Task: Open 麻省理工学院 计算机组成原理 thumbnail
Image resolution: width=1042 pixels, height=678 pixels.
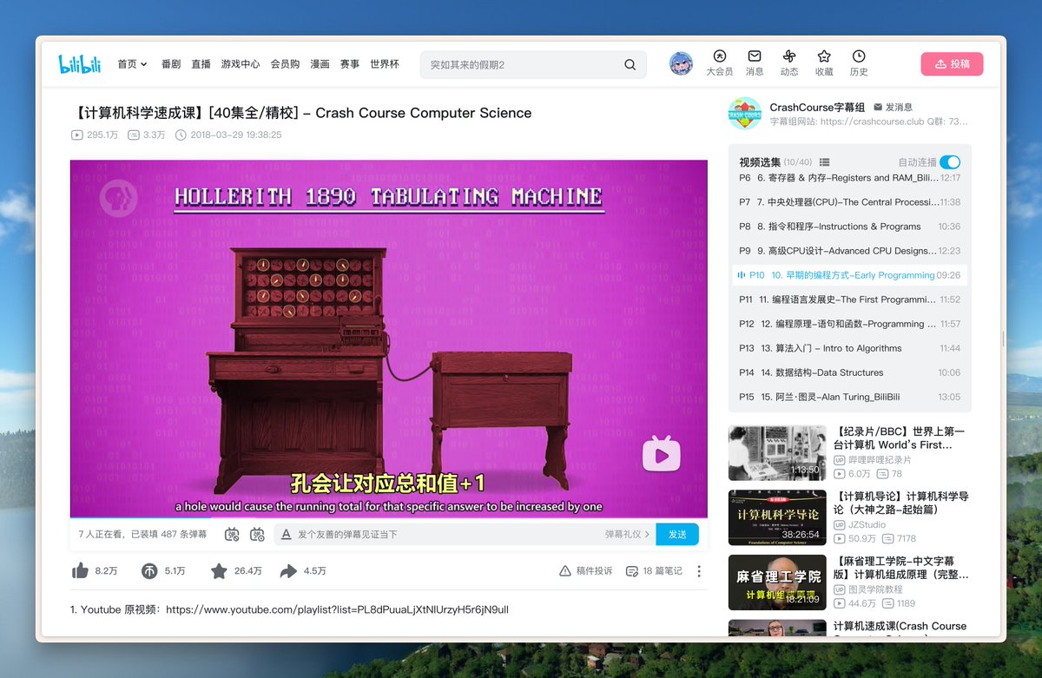Action: [776, 582]
